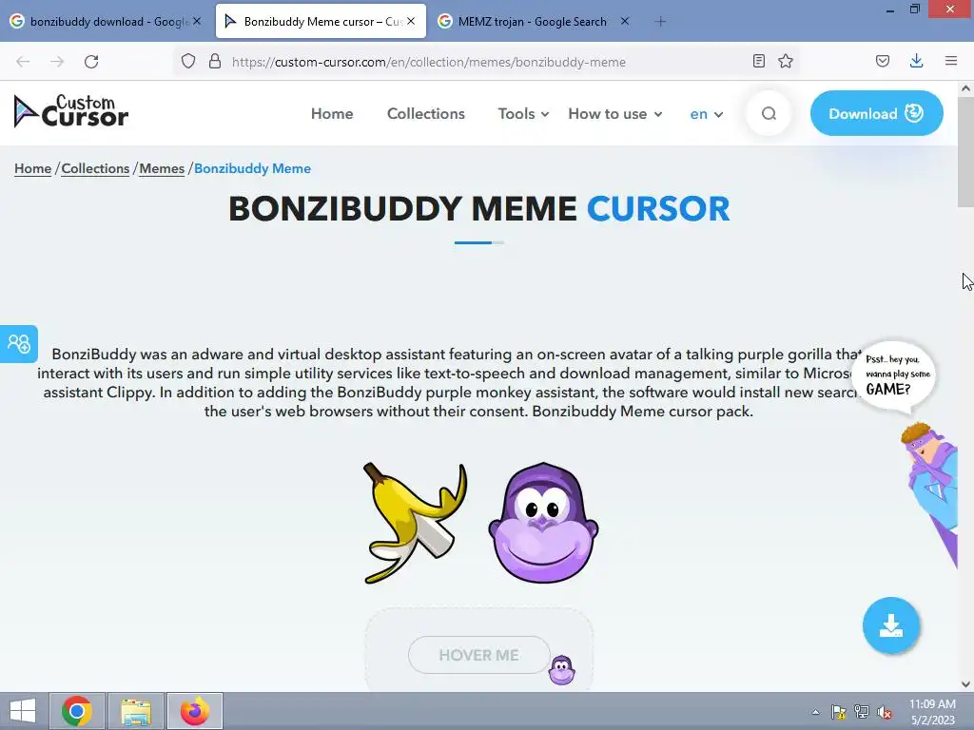This screenshot has height=730, width=974.
Task: Open File Explorer from the taskbar
Action: 136,711
